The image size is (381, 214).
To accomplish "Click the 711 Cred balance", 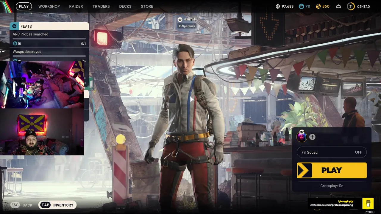I will coord(308,6).
